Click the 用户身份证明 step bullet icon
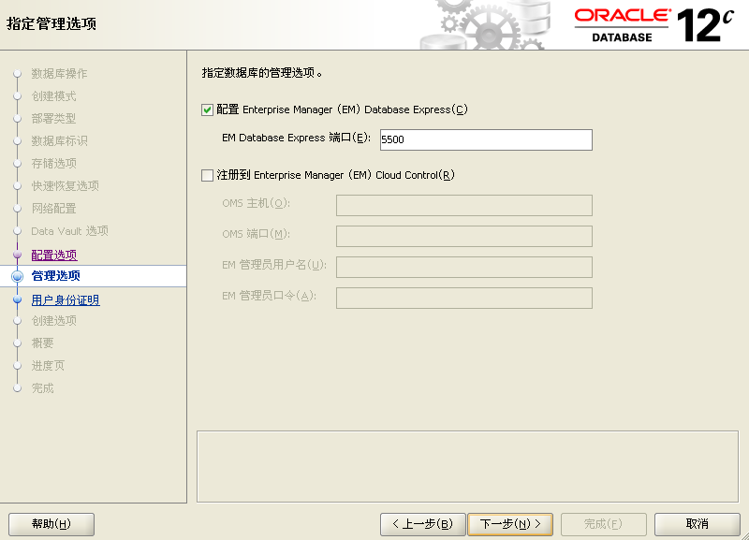 click(x=18, y=299)
